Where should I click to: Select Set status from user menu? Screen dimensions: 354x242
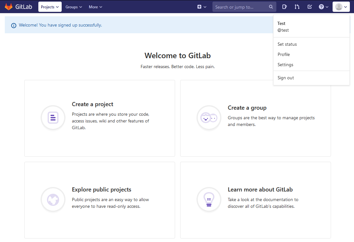pyautogui.click(x=287, y=44)
